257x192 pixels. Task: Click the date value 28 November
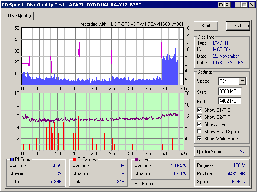(x=226, y=56)
